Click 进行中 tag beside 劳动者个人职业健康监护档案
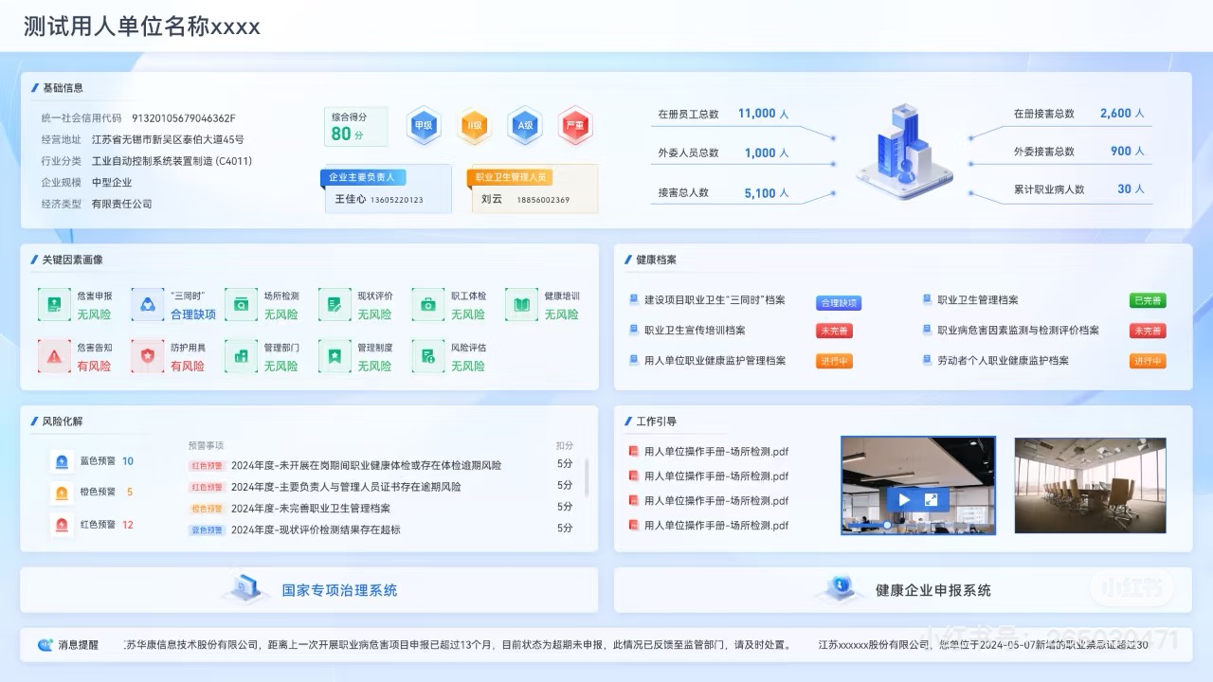Screen dimensions: 1213x682 click(x=1148, y=361)
